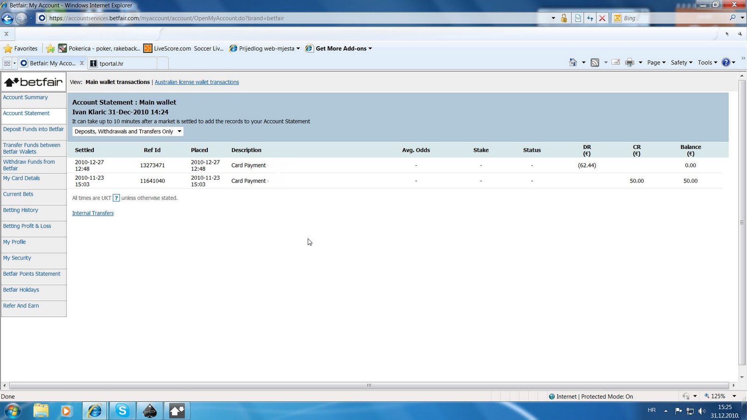Screen dimensions: 747x420
Task: Open the Safety menu
Action: click(682, 63)
